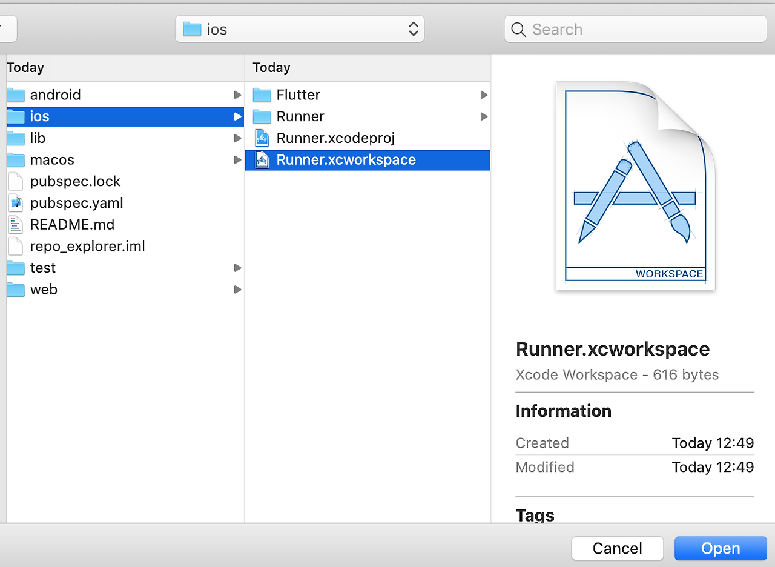Select the Flutter folder name
This screenshot has height=567, width=775.
pyautogui.click(x=298, y=95)
